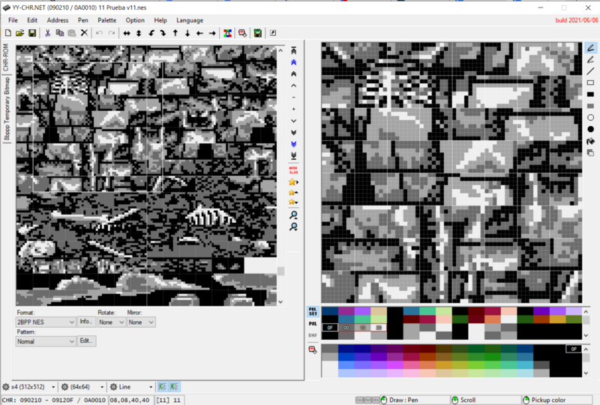Select the 0F color in the active palette
Viewport: 600px width, 405px height.
coord(330,328)
